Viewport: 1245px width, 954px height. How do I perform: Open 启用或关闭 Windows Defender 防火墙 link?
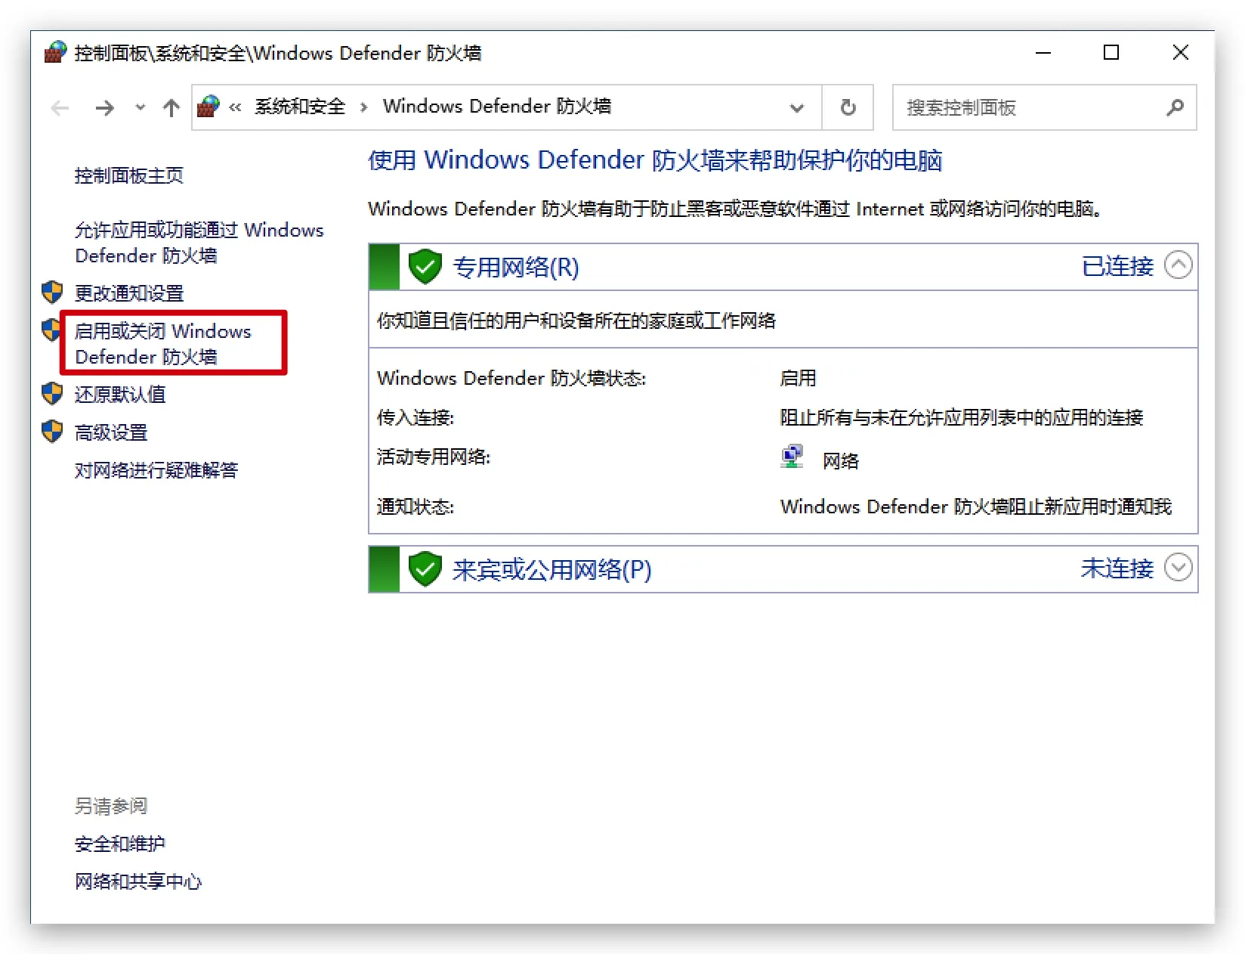click(163, 344)
